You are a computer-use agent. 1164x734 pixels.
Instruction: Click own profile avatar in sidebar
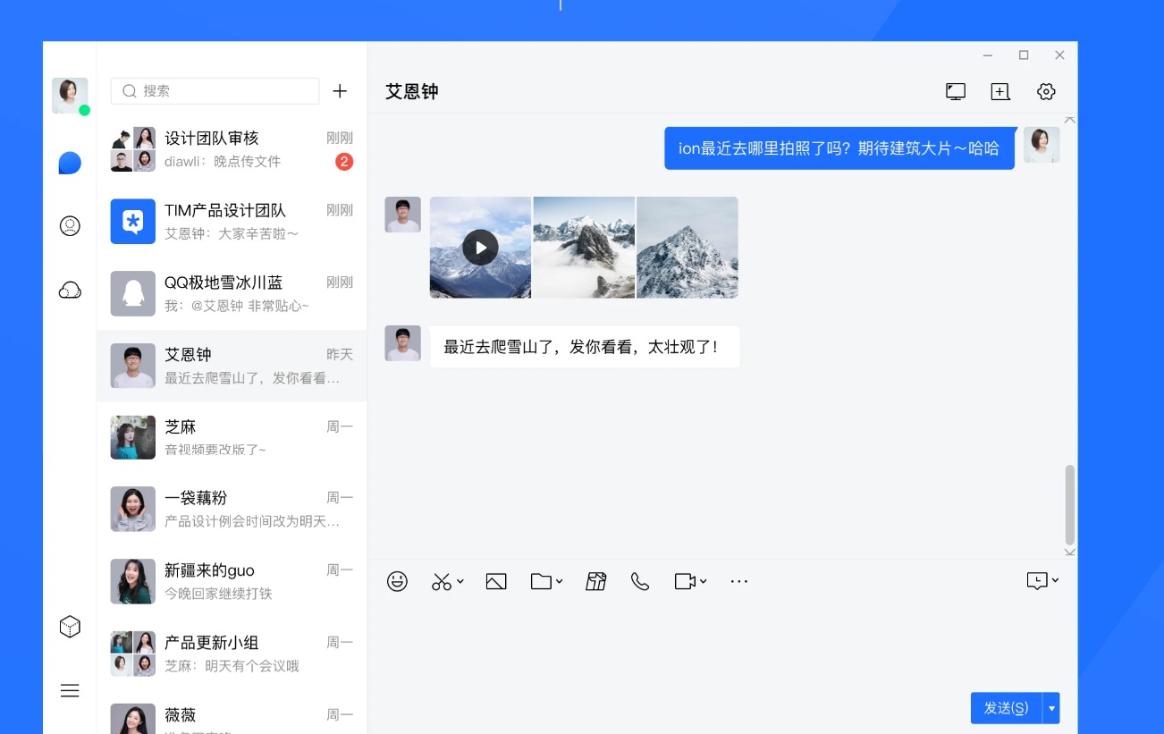coord(70,96)
